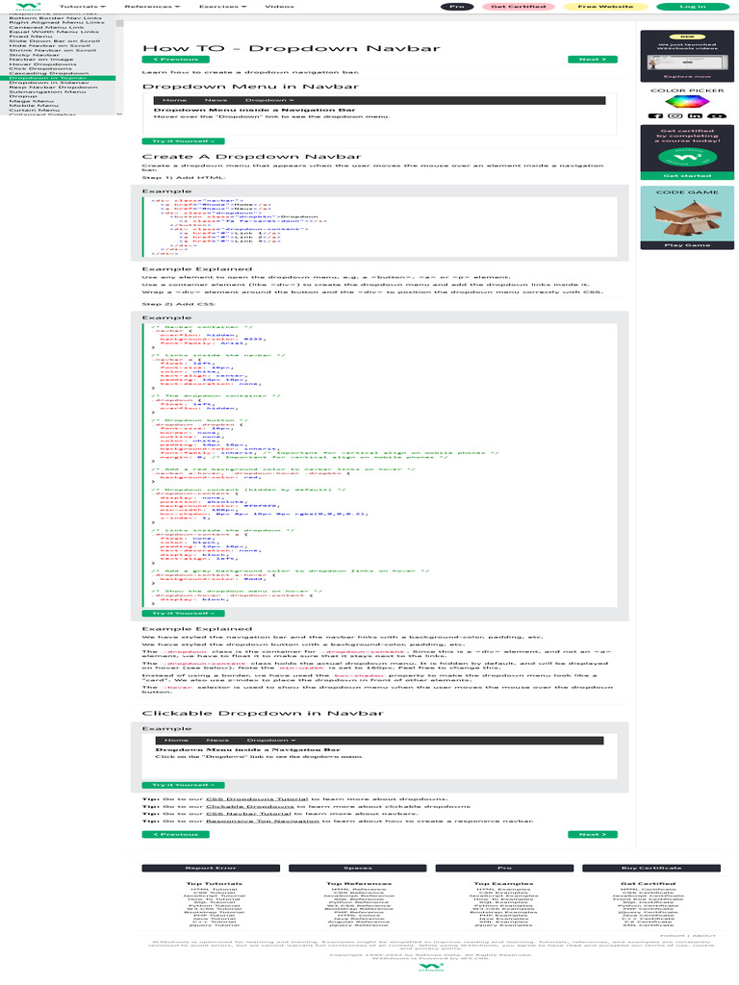The image size is (739, 985).
Task: Open the Dropdown item in clickable demo navbar
Action: [x=270, y=740]
